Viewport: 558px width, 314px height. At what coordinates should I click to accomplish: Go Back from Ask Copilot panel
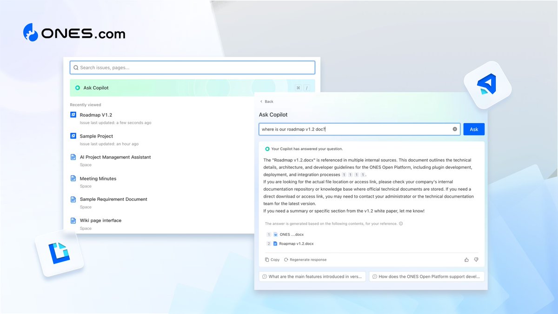tap(266, 101)
